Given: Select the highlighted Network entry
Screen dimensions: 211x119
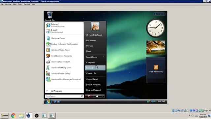Looking at the screenshot, I should click(x=95, y=68).
